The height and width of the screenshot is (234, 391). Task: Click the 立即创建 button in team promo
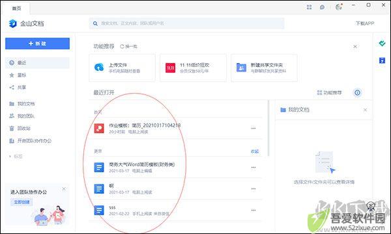click(22, 202)
